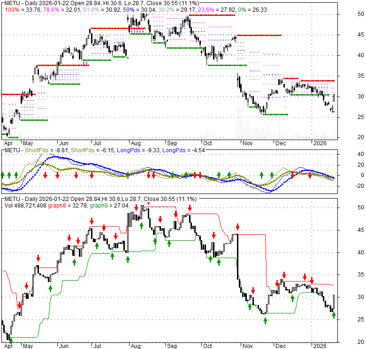The image size is (366, 349).
Task: Click the 100% = 33.76 Fibonacci label
Action: [x=23, y=10]
